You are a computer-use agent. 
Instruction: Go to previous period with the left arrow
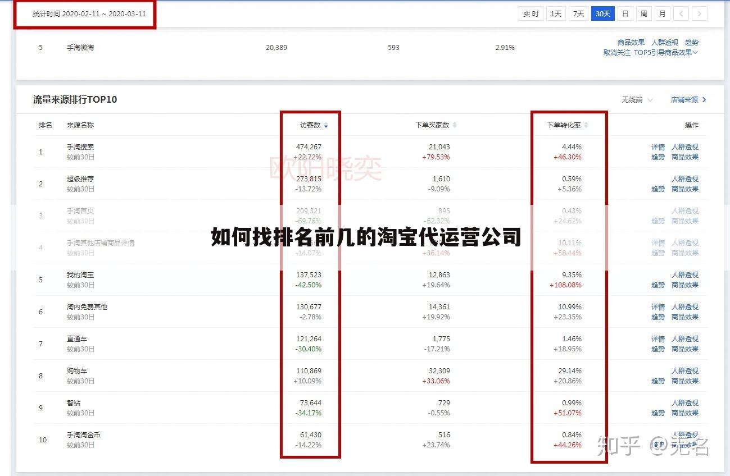click(681, 13)
